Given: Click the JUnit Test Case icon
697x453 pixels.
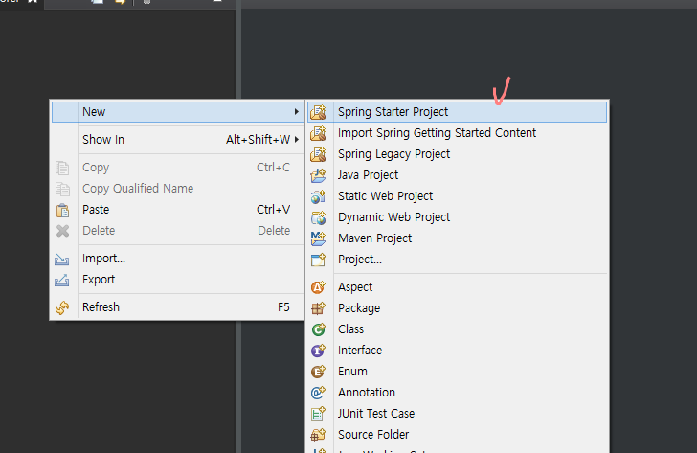Looking at the screenshot, I should [x=318, y=414].
